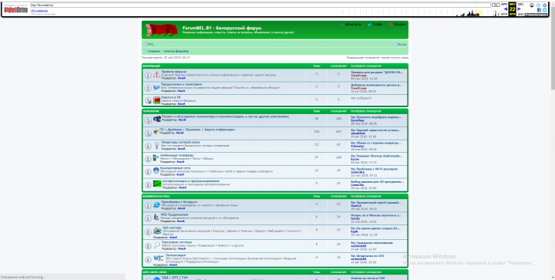The height and width of the screenshot is (280, 555).
Task: Click the Belarus flag logo in header
Action: (161, 30)
